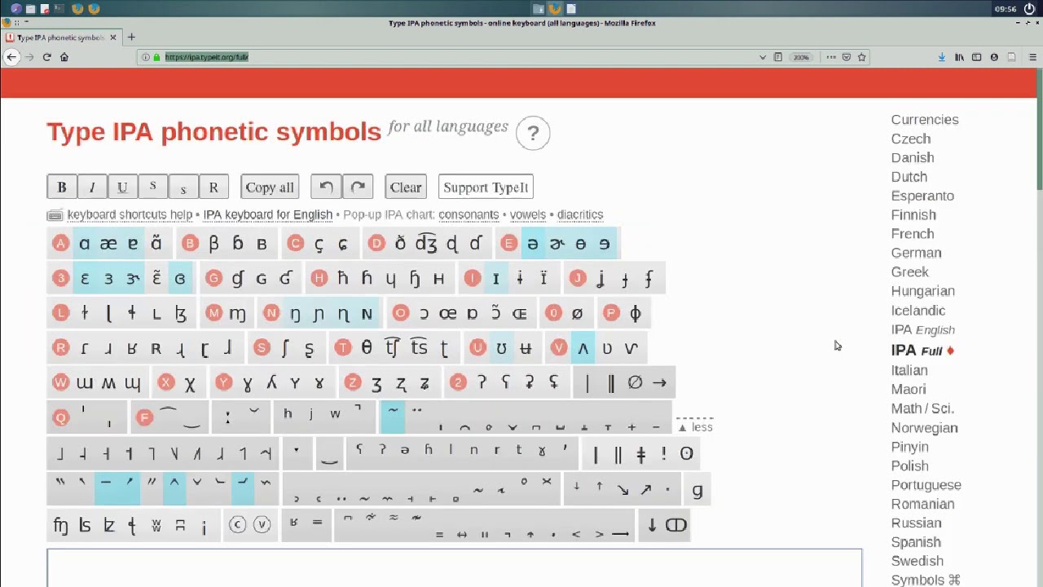The image size is (1043, 587).
Task: Insert the ʒ symbol
Action: 376,382
